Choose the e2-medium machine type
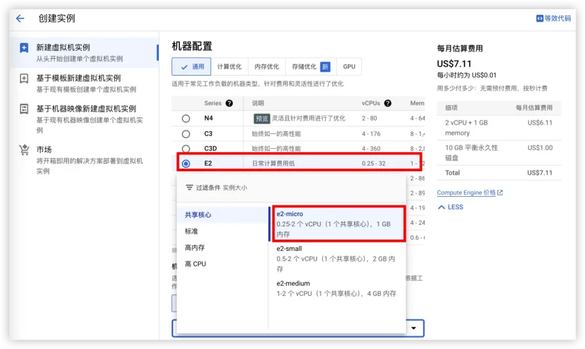Image resolution: width=585 pixels, height=349 pixels. point(338,289)
